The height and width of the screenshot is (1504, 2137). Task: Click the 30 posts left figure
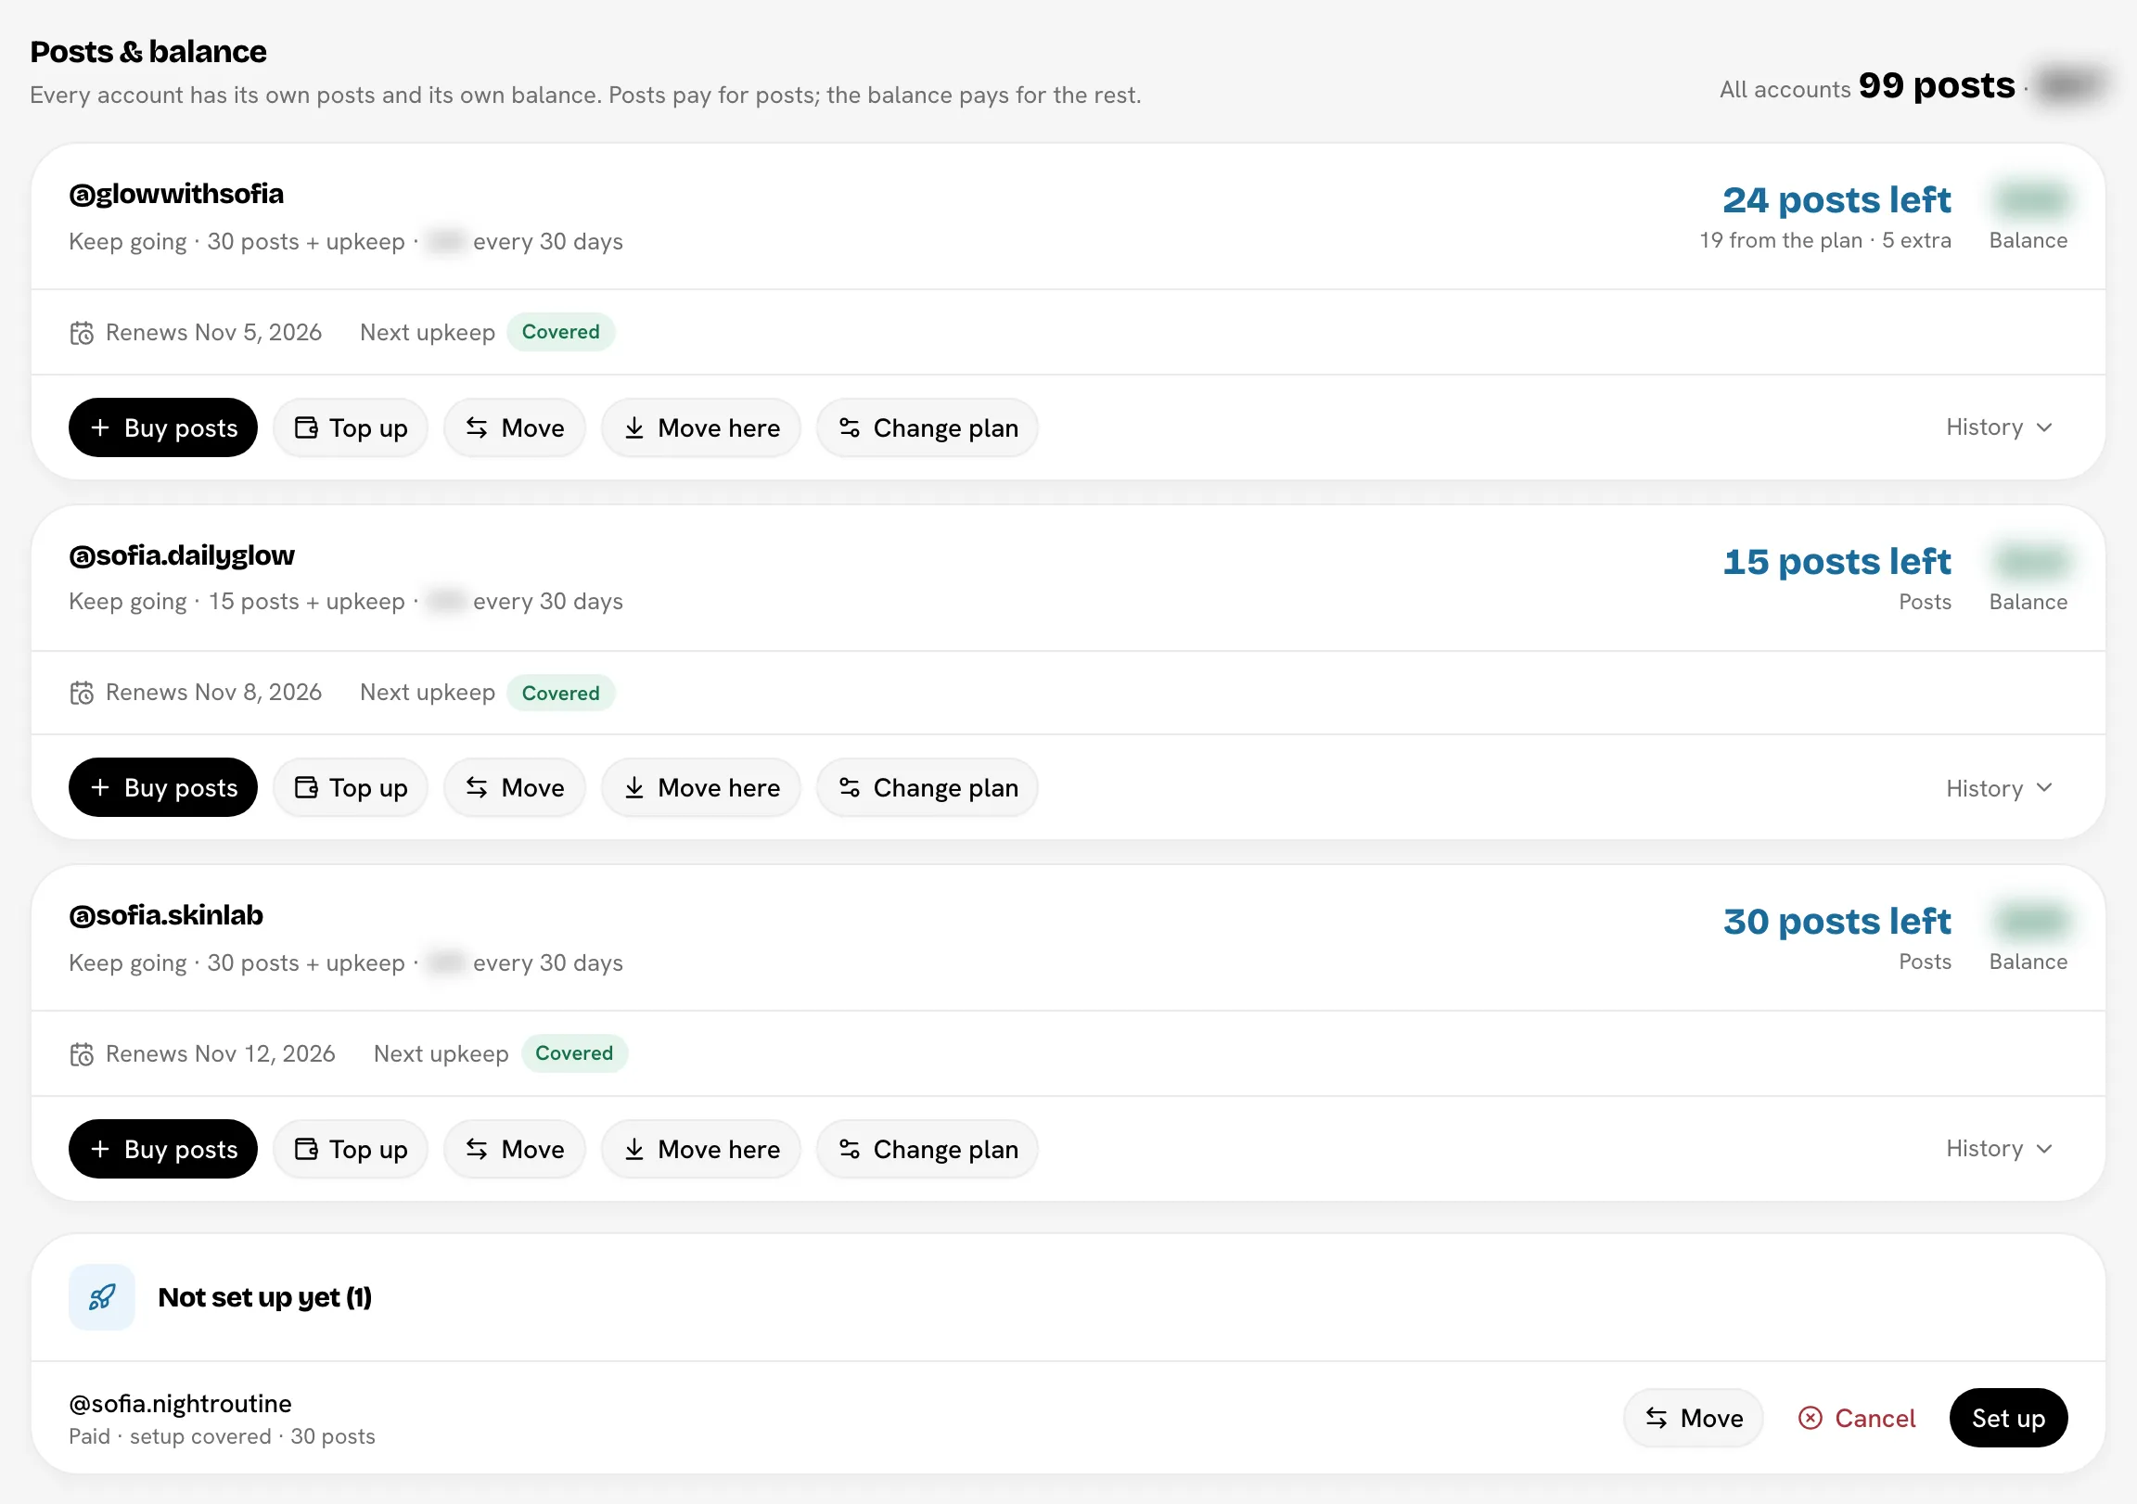[x=1836, y=922]
